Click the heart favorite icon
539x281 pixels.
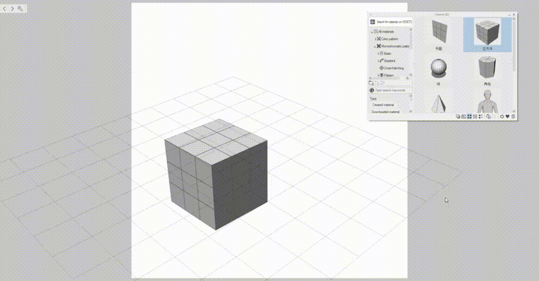point(508,117)
